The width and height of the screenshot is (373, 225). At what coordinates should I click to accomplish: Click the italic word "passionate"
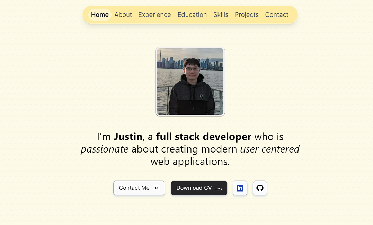pos(105,149)
